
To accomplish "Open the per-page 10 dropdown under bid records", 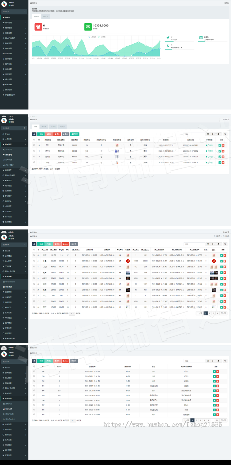I will (x=73, y=420).
